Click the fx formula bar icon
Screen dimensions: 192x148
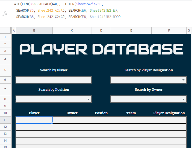(x=5, y=14)
